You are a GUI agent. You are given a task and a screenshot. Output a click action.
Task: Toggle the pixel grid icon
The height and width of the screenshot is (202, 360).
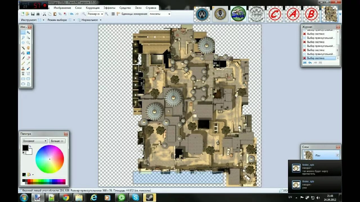click(x=113, y=14)
